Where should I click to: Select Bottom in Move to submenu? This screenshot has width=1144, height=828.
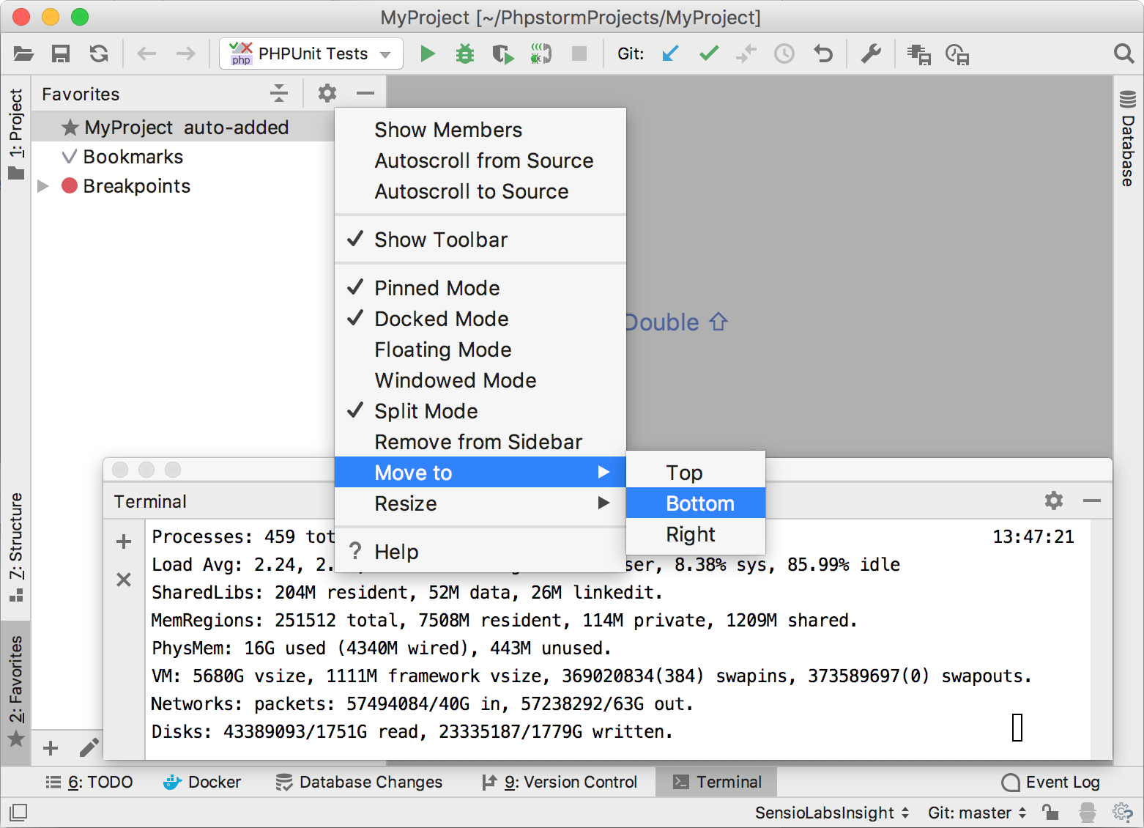699,503
